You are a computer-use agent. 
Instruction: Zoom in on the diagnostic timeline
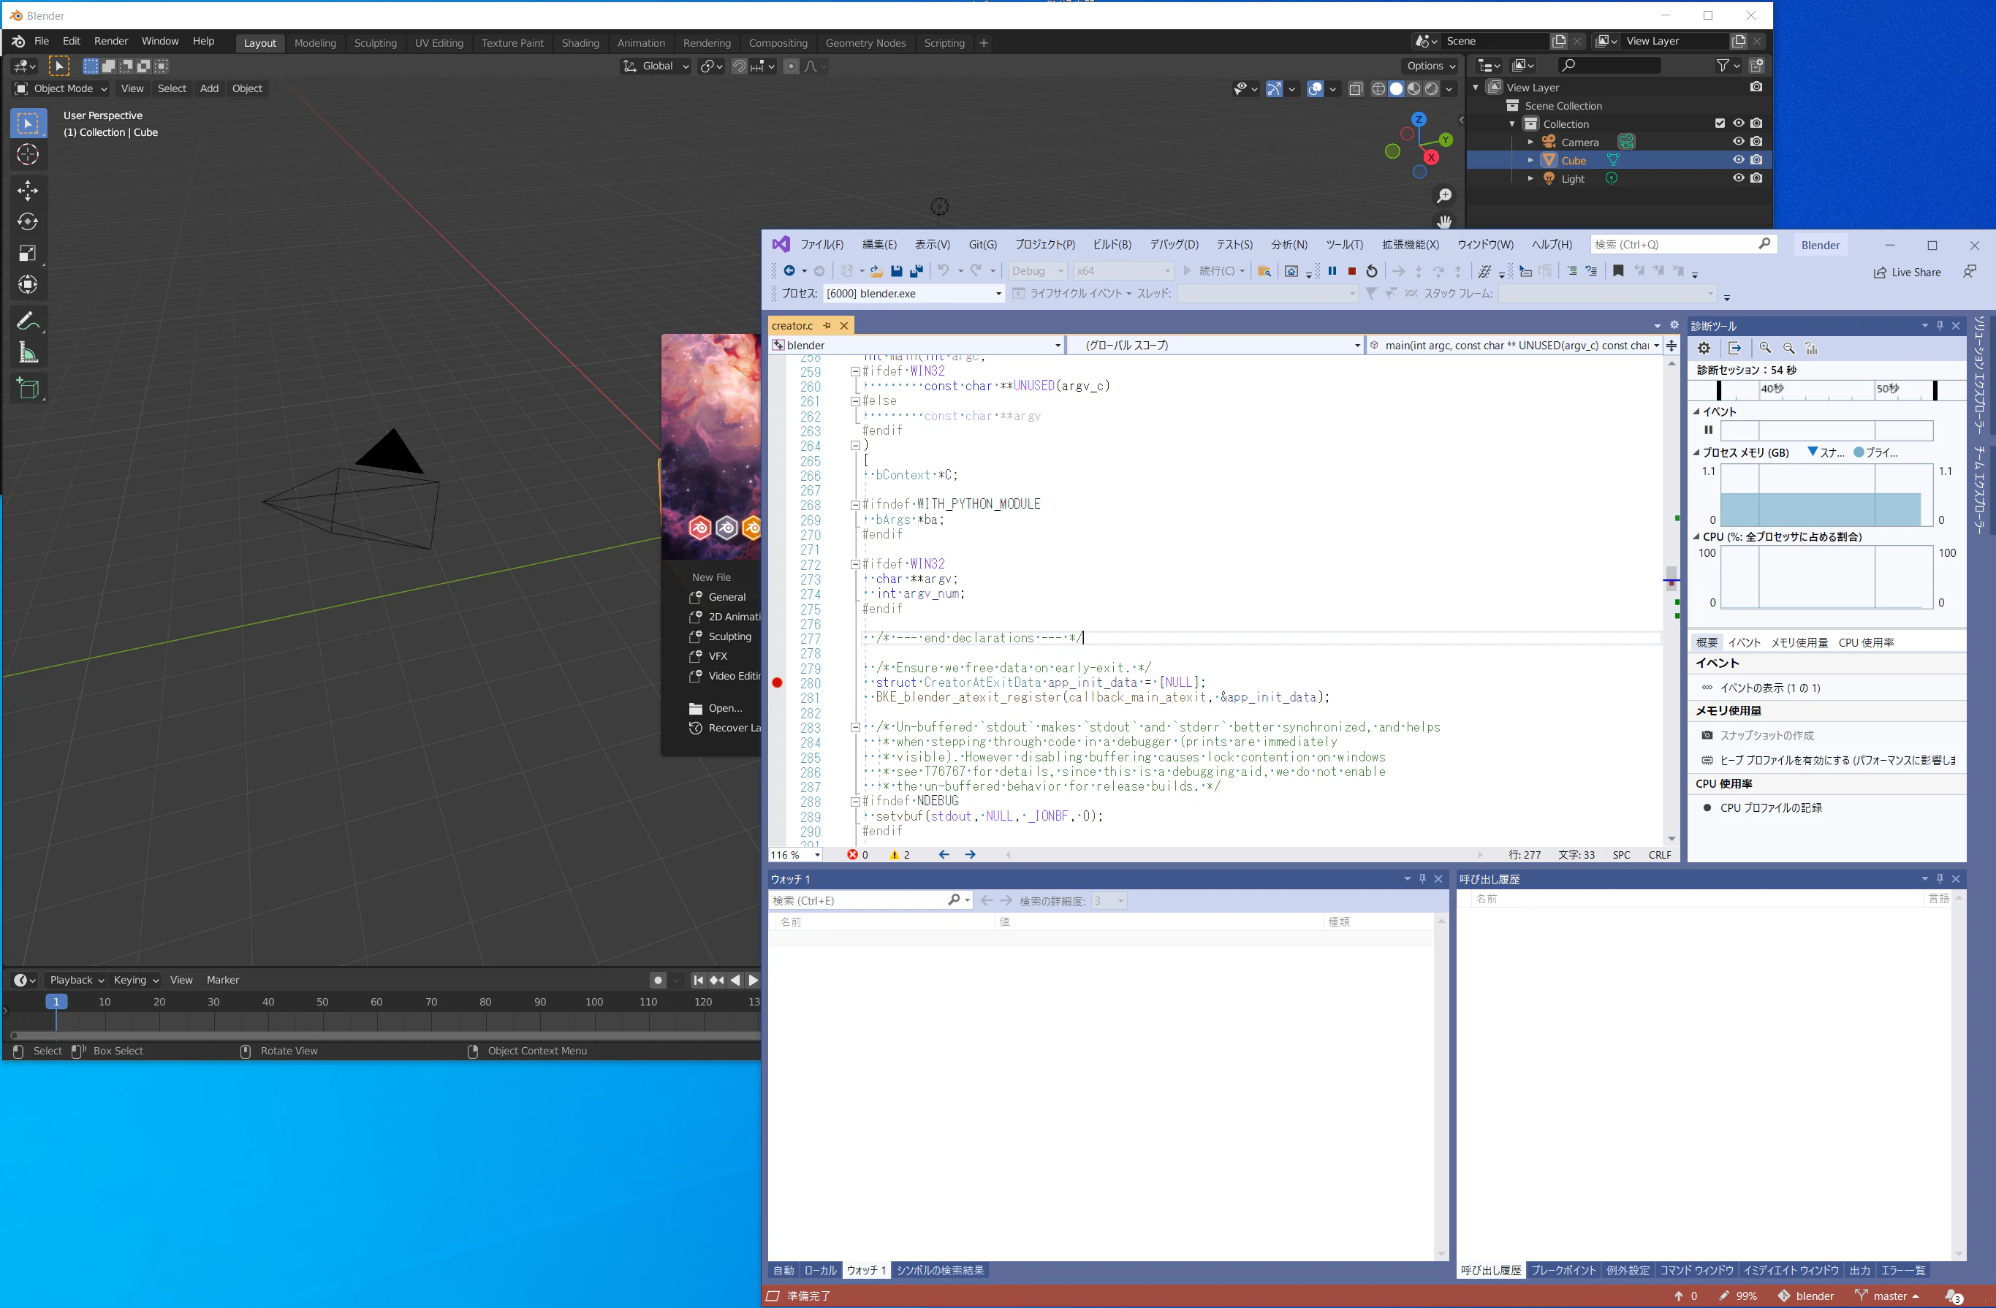[1765, 348]
